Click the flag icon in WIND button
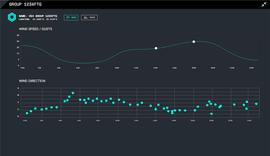The height and width of the screenshot is (156, 270). click(x=68, y=17)
